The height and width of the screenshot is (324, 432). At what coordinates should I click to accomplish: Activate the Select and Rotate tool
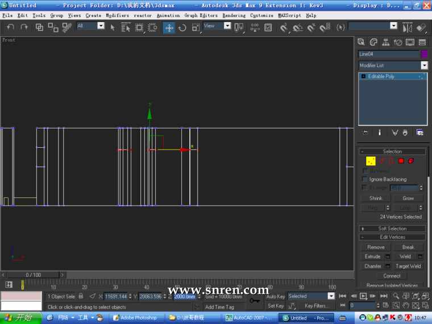coord(182,27)
